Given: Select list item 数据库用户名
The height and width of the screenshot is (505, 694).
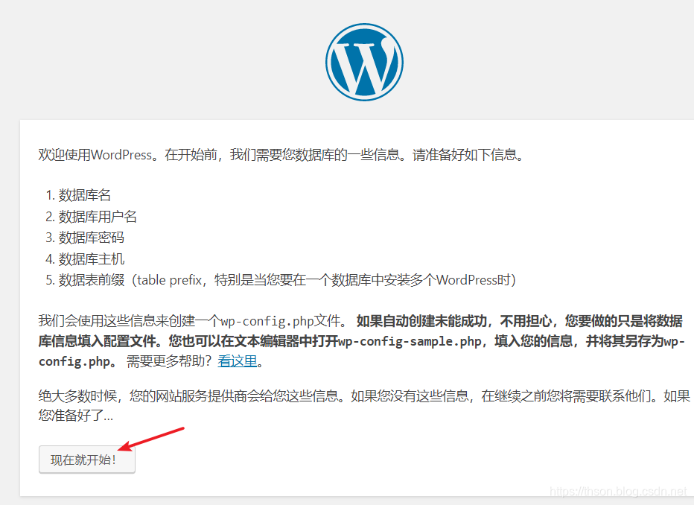Looking at the screenshot, I should pyautogui.click(x=98, y=217).
